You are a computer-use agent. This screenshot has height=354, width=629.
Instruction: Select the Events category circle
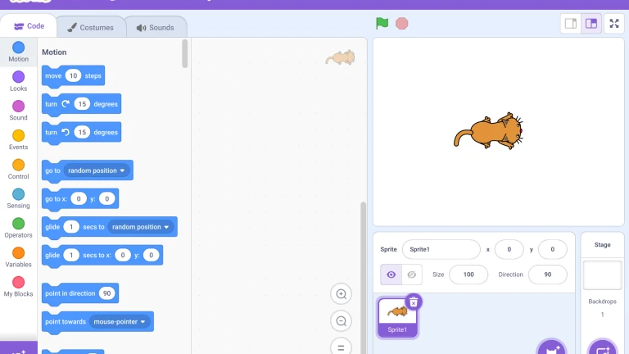(19, 135)
